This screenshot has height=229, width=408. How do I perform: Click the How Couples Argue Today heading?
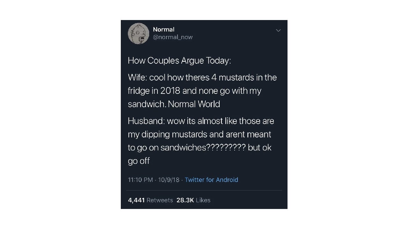[179, 60]
